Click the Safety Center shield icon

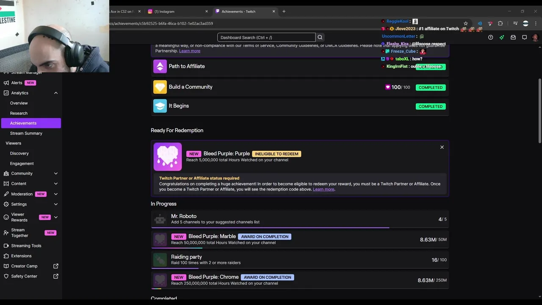point(6,276)
